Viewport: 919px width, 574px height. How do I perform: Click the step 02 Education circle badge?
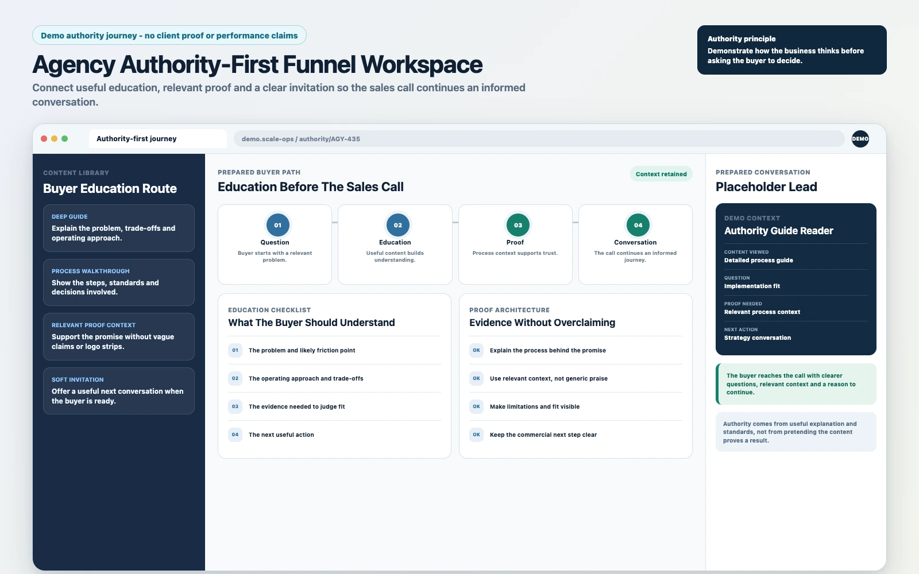(x=397, y=225)
